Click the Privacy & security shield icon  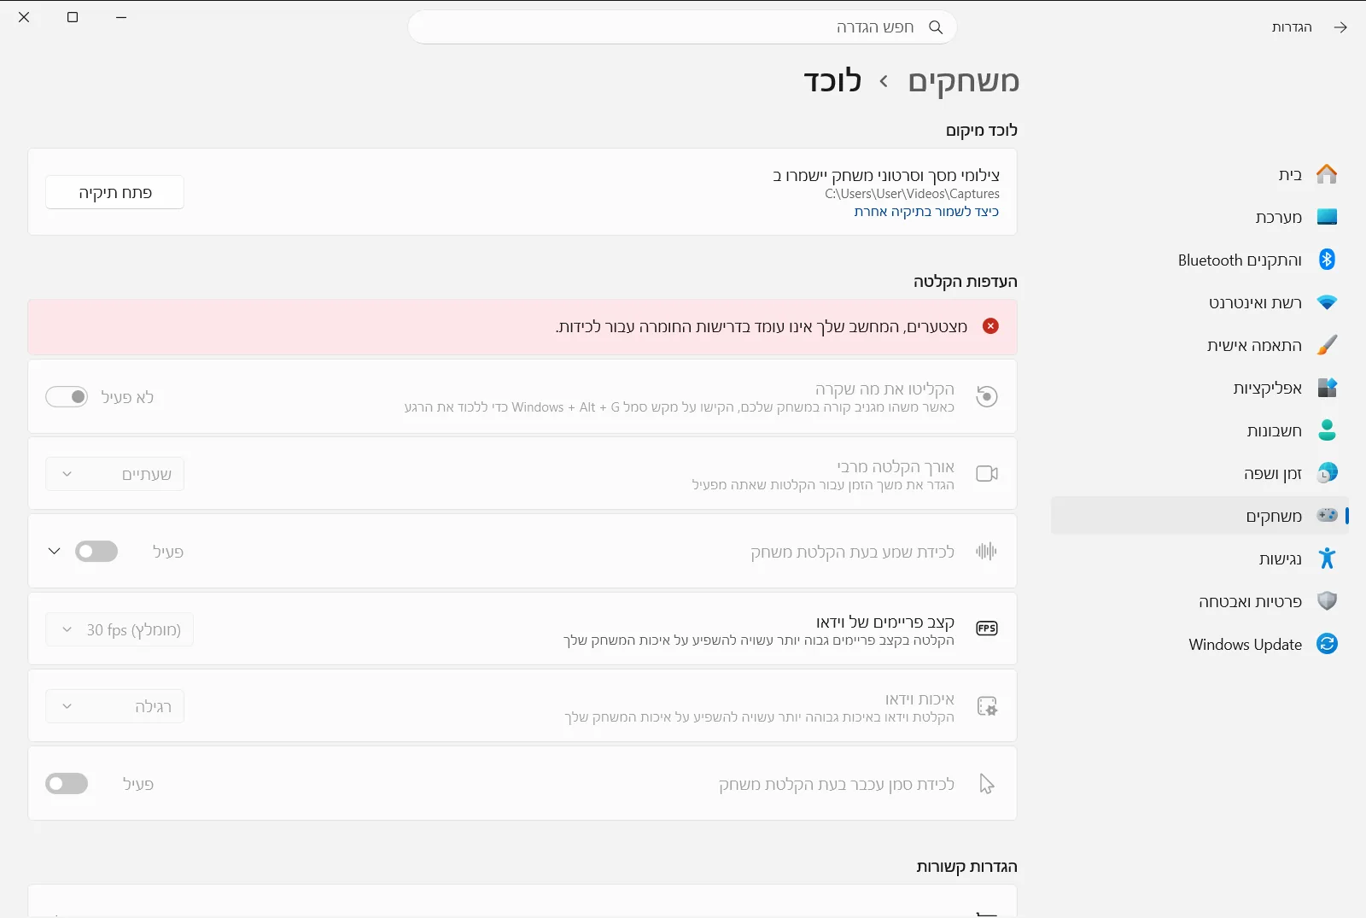[x=1327, y=601]
